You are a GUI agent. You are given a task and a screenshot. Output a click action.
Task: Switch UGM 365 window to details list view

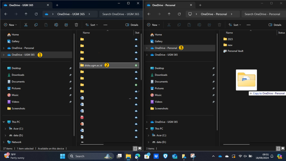click(x=135, y=148)
